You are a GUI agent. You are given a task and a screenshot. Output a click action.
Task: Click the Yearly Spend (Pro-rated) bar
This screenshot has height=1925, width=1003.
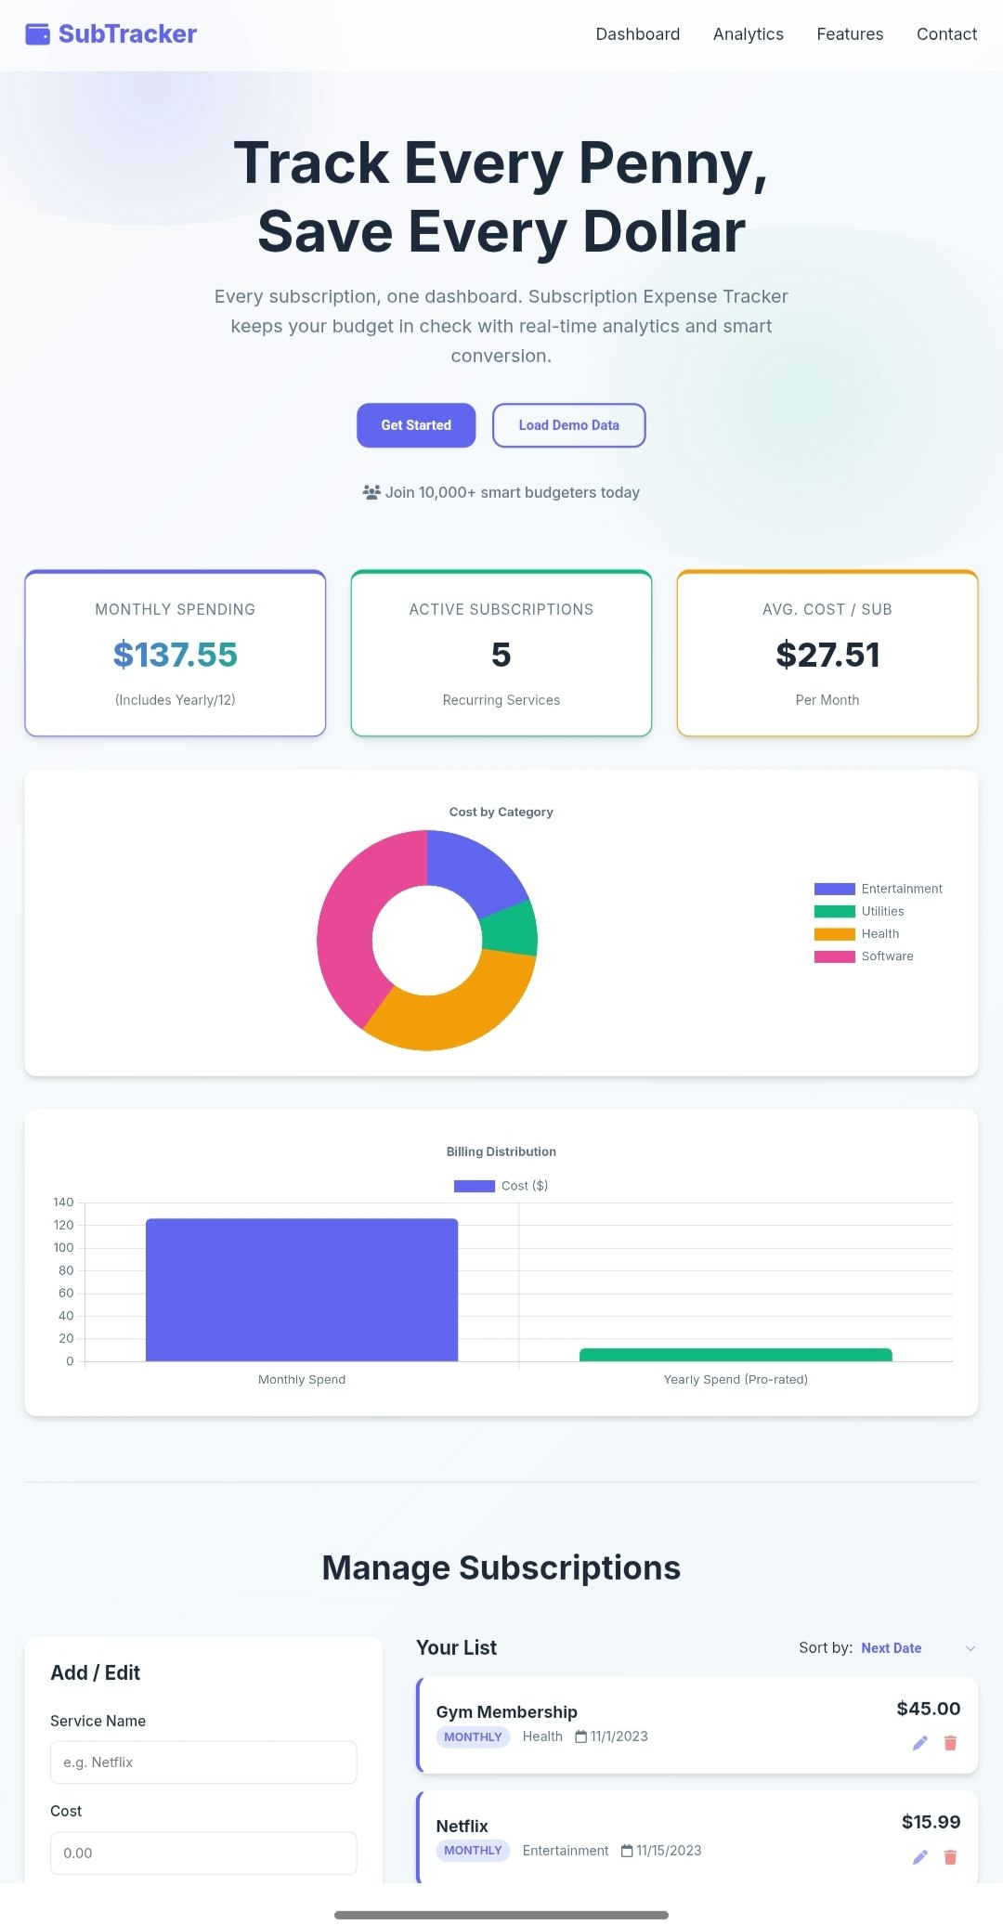(x=736, y=1355)
